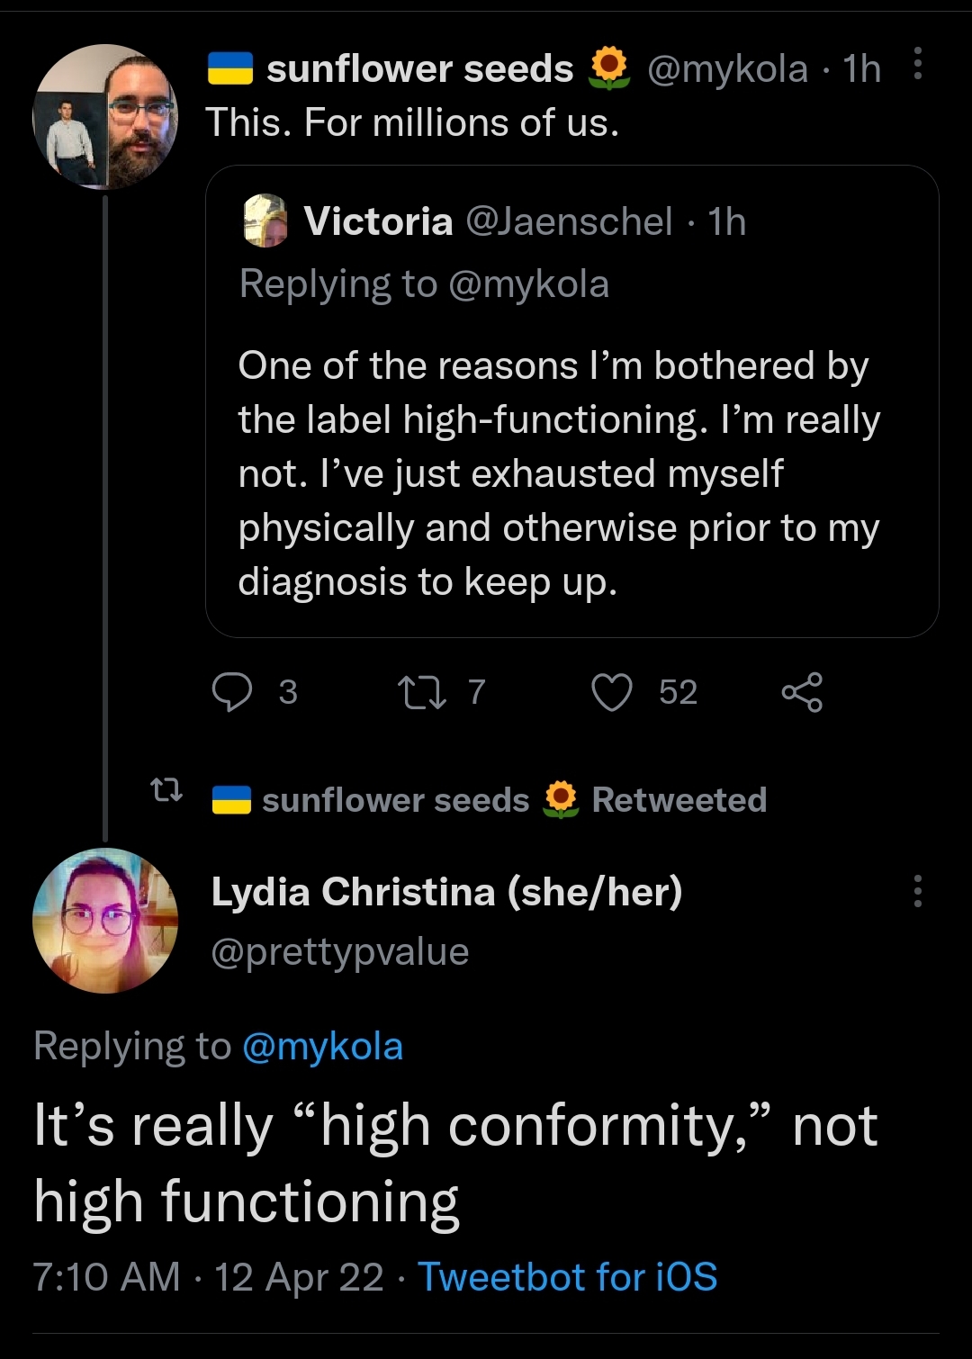Open the share icon on tweet
Image resolution: width=972 pixels, height=1359 pixels.
pyautogui.click(x=802, y=692)
